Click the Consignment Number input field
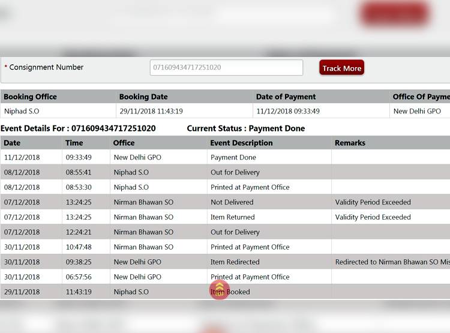 pyautogui.click(x=226, y=67)
